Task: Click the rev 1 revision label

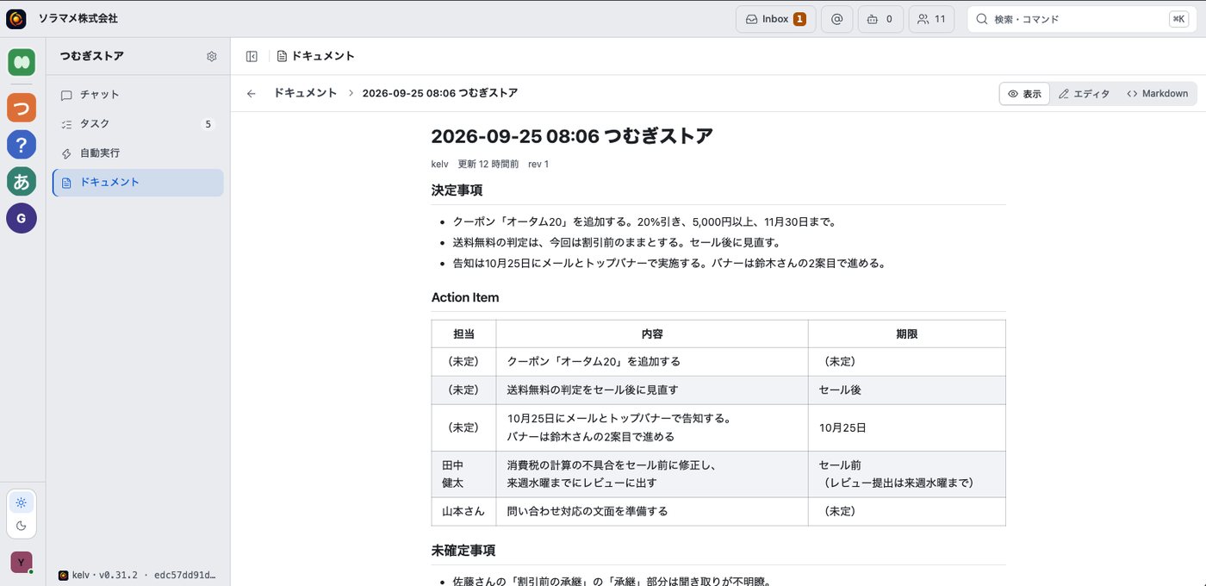Action: tap(538, 164)
